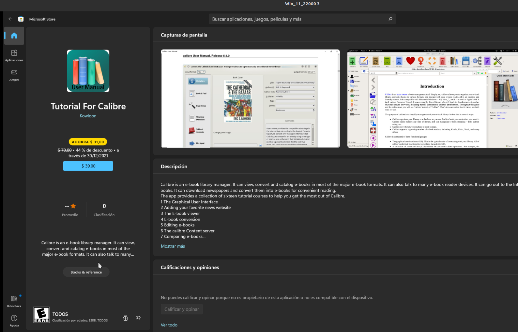This screenshot has width=518, height=332.
Task: Click the share icon
Action: [138, 318]
